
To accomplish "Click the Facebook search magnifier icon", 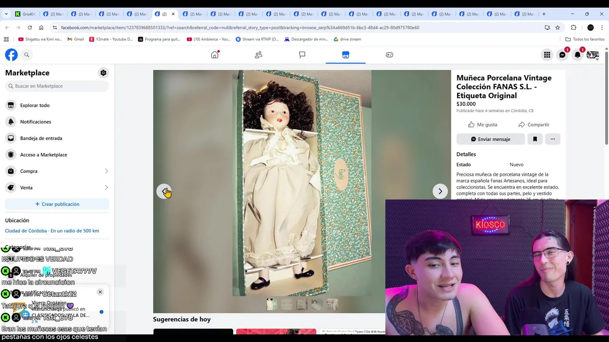I will 27,55.
